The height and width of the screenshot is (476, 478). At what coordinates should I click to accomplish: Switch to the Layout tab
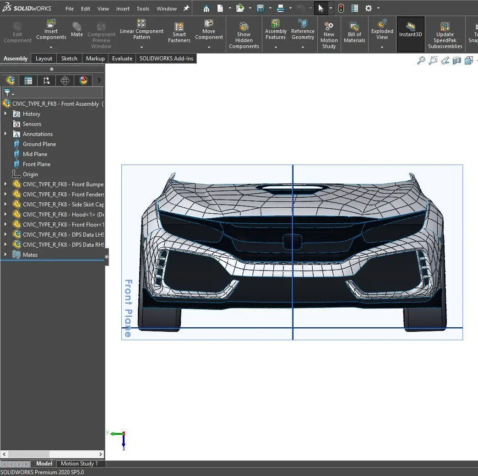click(x=44, y=59)
